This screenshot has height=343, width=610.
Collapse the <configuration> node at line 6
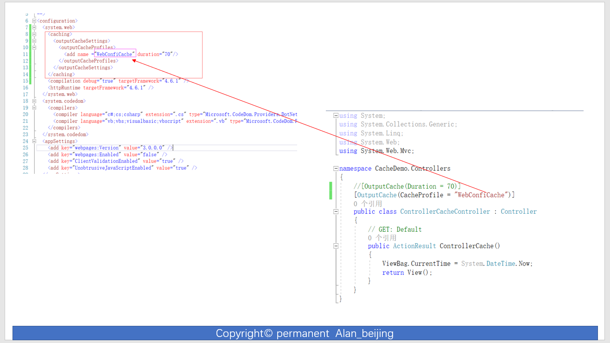(x=34, y=21)
